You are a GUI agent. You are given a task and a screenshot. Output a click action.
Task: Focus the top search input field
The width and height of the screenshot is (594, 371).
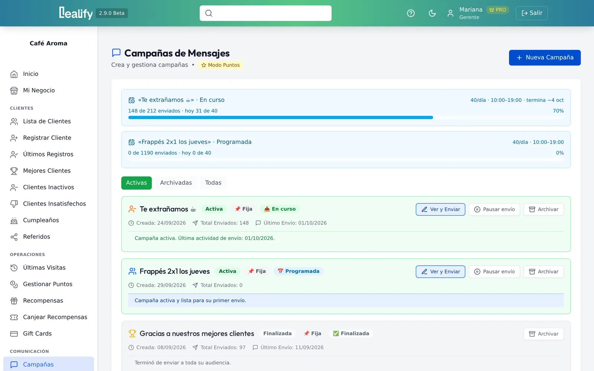click(265, 13)
